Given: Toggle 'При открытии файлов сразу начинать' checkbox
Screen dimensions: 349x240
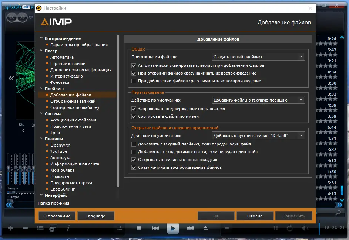Looking at the screenshot, I should (x=134, y=73).
